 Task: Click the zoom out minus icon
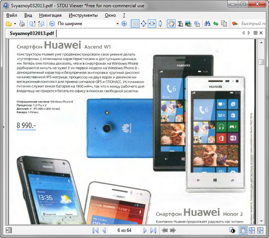click(52, 23)
